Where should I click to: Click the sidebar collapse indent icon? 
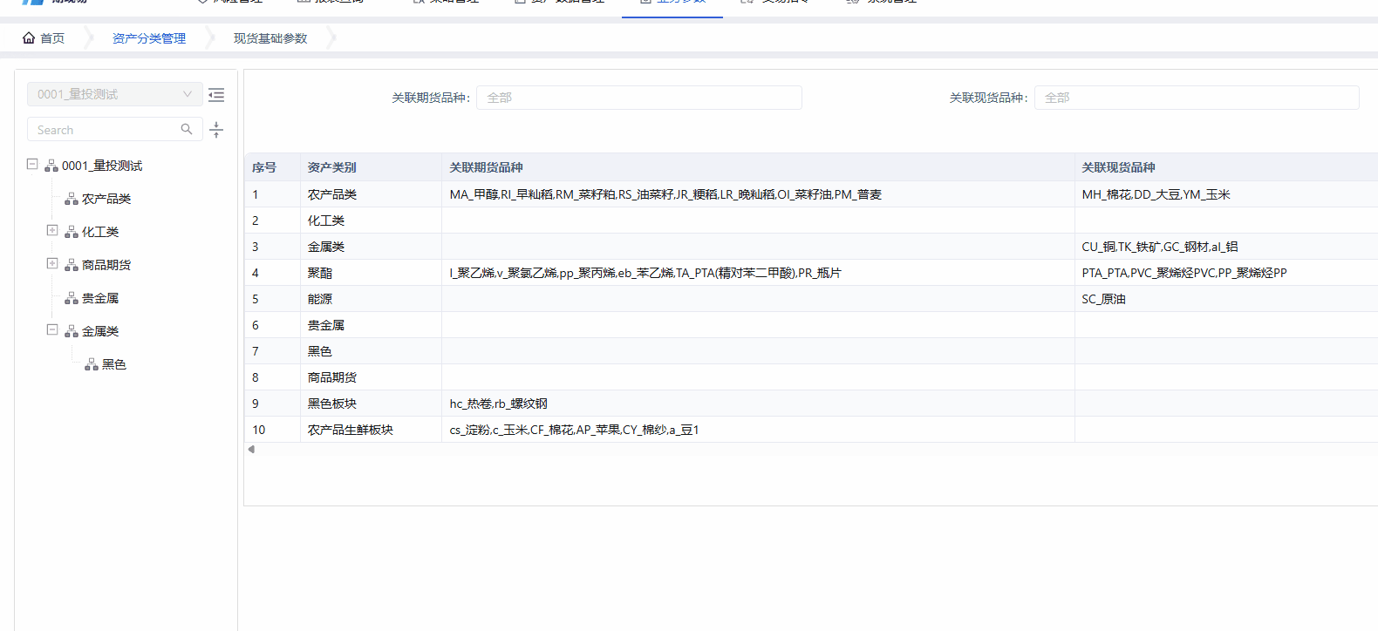coord(216,95)
